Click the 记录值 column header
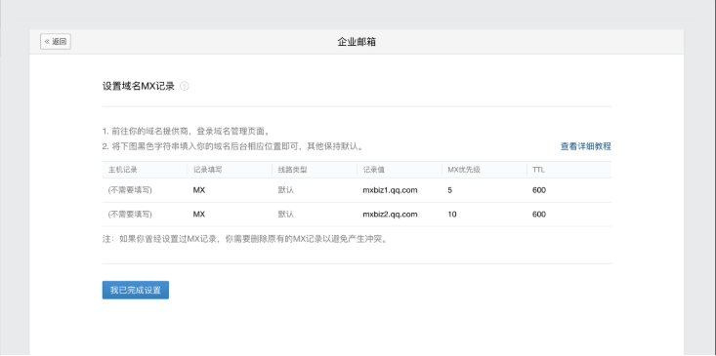 [x=373, y=170]
